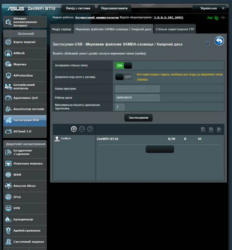Switch to Медіа сервер tab

tap(62, 29)
